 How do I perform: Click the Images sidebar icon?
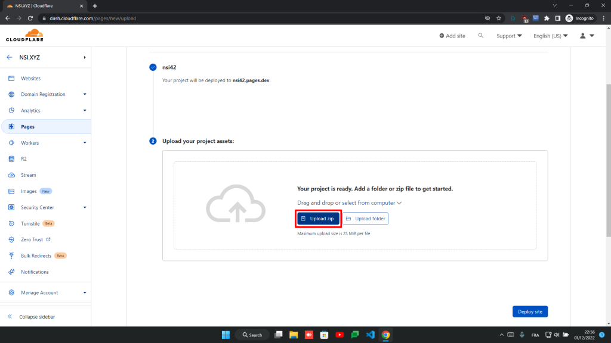click(x=11, y=191)
